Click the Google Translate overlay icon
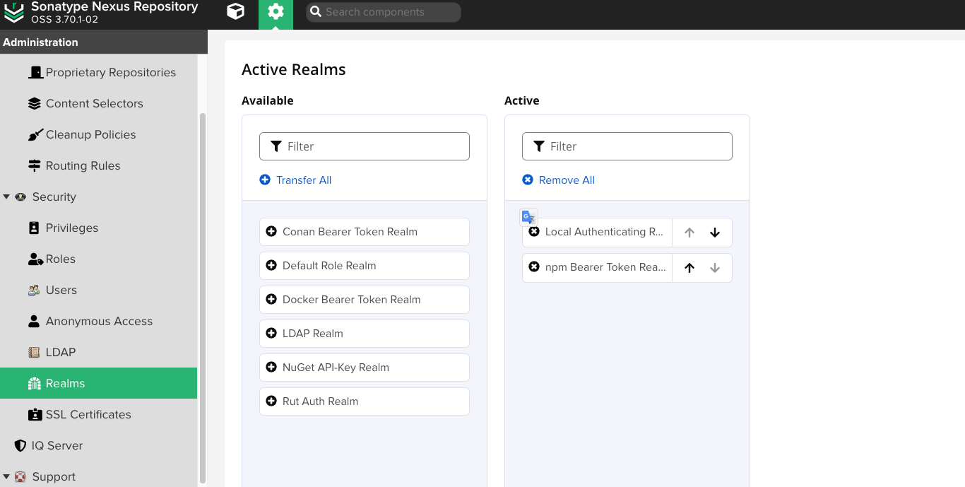This screenshot has width=965, height=487. pos(528,217)
